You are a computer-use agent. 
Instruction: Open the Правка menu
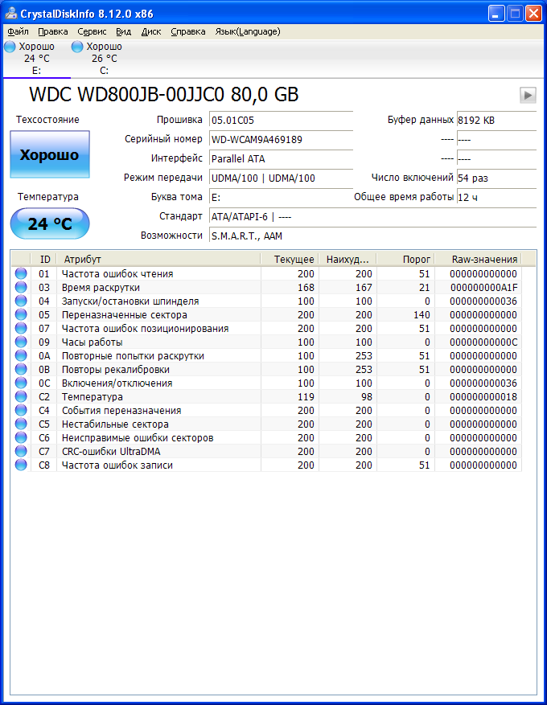[x=52, y=31]
